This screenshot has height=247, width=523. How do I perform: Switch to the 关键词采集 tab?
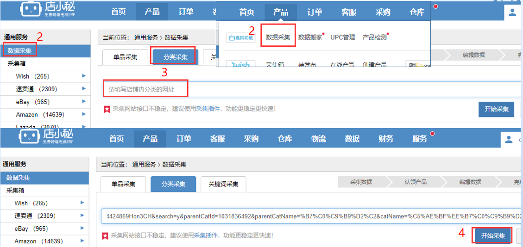click(223, 184)
